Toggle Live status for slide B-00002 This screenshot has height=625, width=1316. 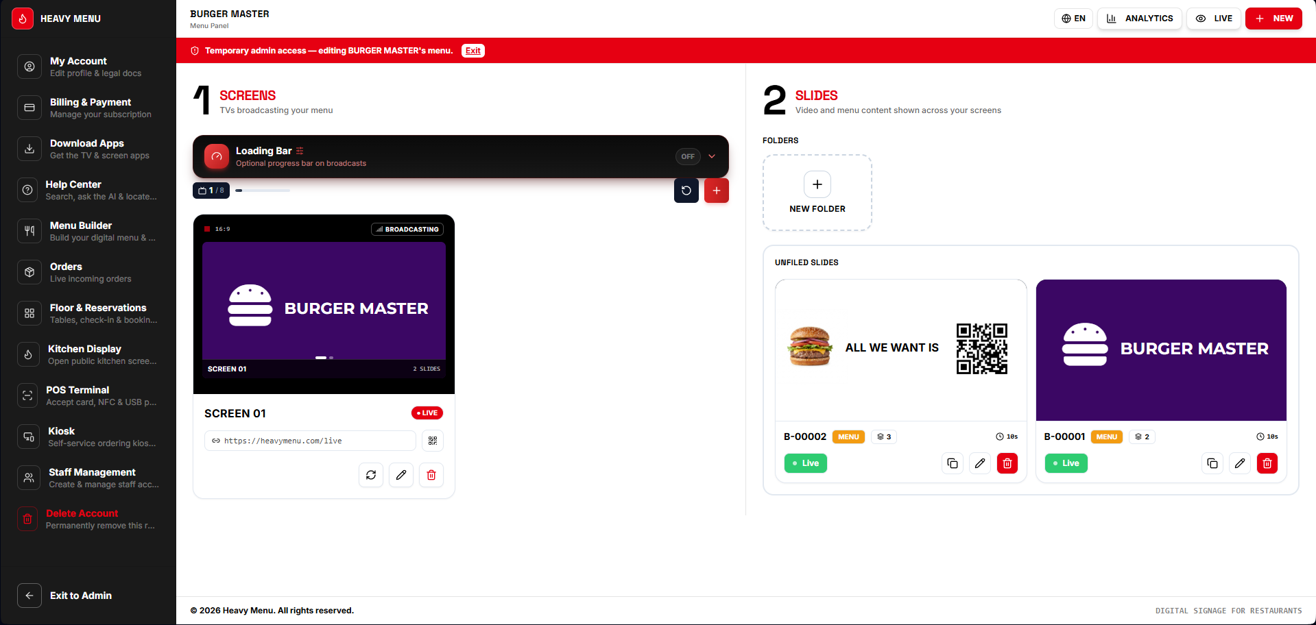point(806,463)
